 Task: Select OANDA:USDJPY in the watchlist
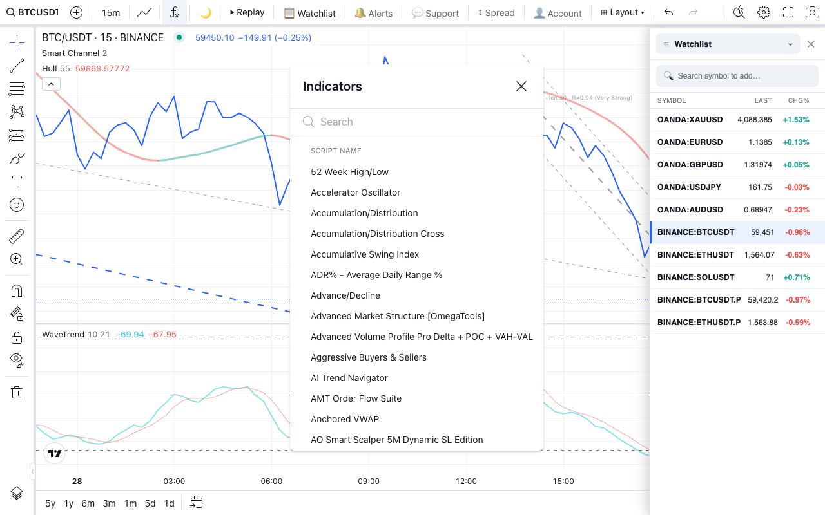click(x=737, y=187)
